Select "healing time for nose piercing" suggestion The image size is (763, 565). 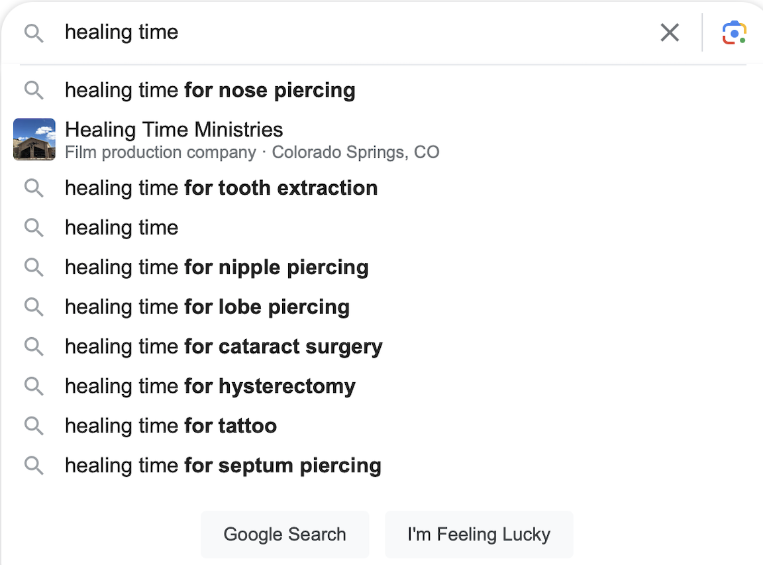click(x=210, y=90)
